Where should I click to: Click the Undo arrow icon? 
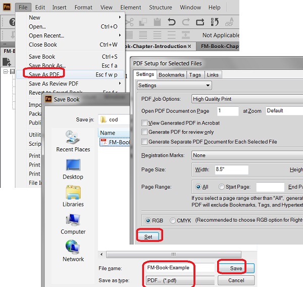click(x=171, y=22)
